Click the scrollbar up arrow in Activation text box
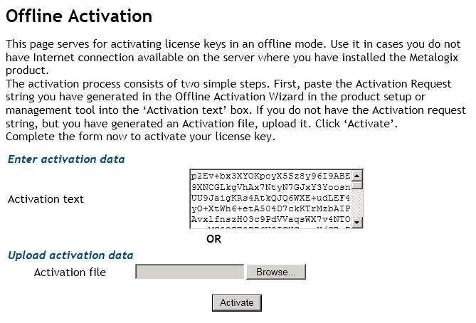476x323 pixels. pyautogui.click(x=358, y=176)
